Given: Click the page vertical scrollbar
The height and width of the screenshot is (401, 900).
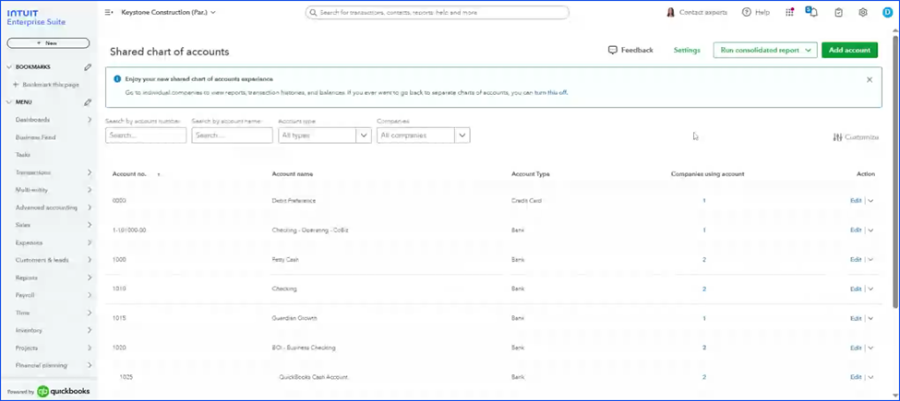Looking at the screenshot, I should tap(895, 171).
